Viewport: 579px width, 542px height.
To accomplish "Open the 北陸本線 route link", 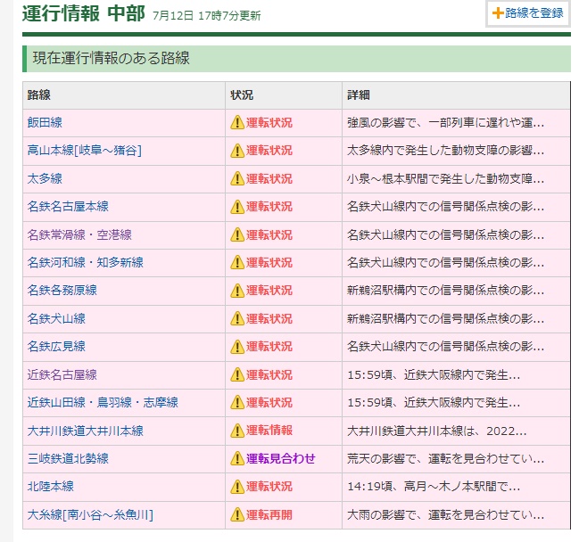I will (x=51, y=487).
